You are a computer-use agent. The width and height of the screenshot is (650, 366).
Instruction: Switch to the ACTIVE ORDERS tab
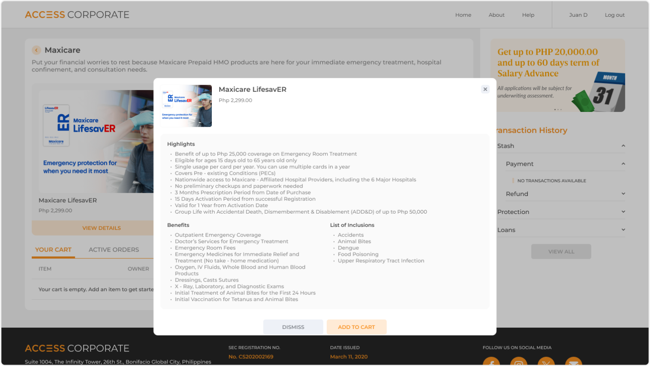114,250
